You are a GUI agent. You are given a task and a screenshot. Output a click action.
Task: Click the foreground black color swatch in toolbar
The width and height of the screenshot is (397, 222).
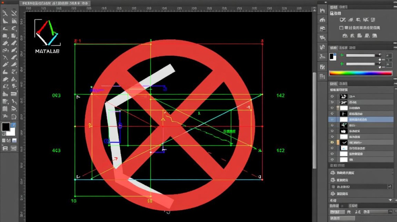tap(6, 127)
